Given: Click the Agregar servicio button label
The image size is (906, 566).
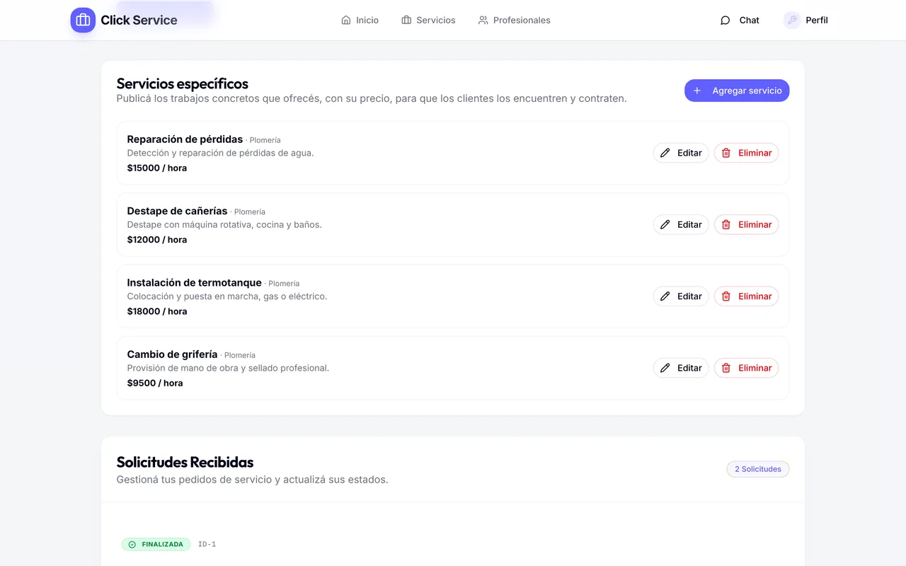Looking at the screenshot, I should point(747,91).
